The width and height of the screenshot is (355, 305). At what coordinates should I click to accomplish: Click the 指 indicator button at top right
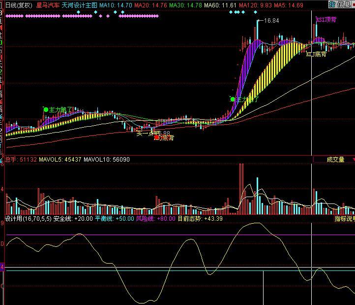[x=332, y=4]
